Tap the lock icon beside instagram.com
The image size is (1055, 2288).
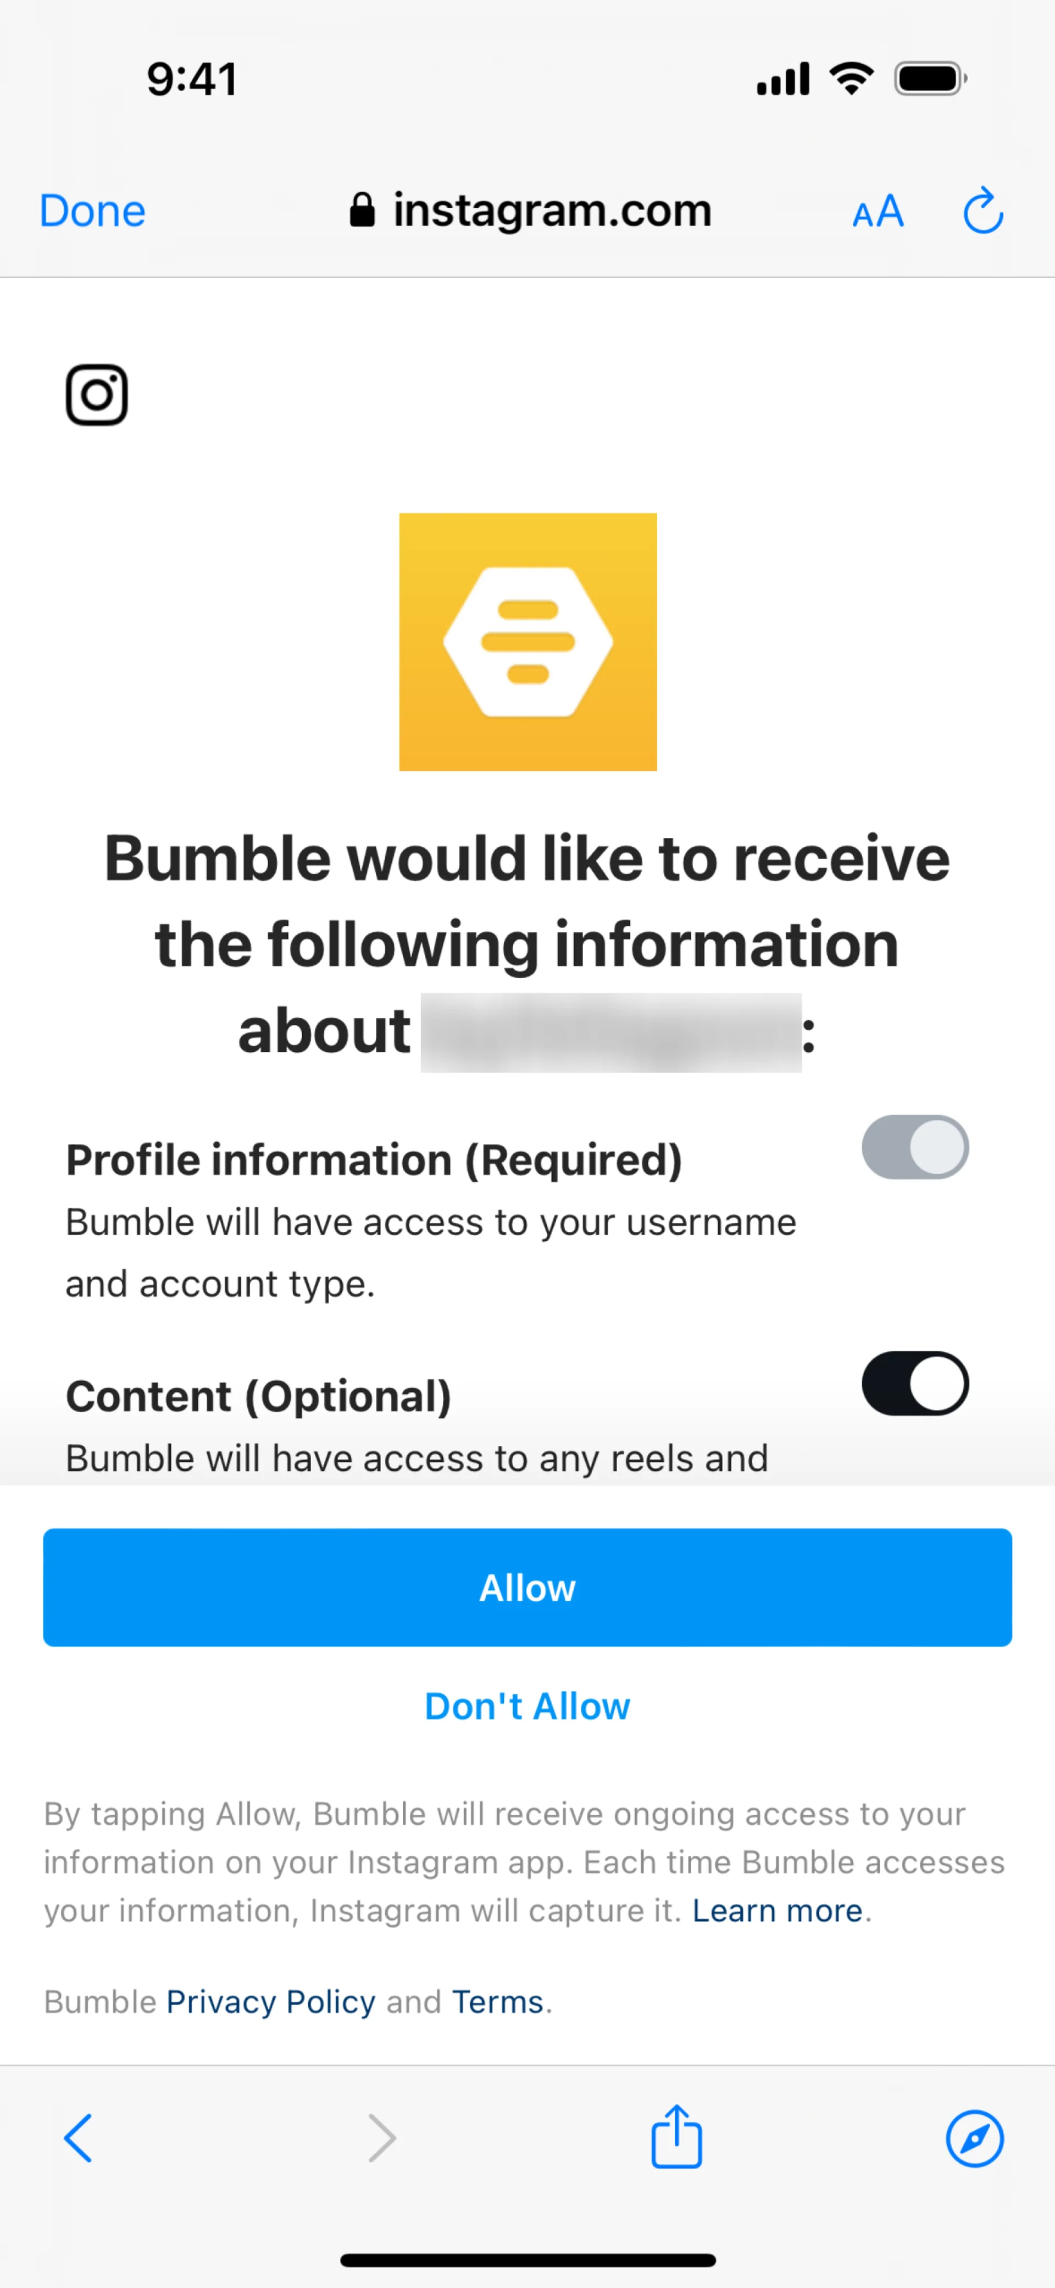(362, 212)
